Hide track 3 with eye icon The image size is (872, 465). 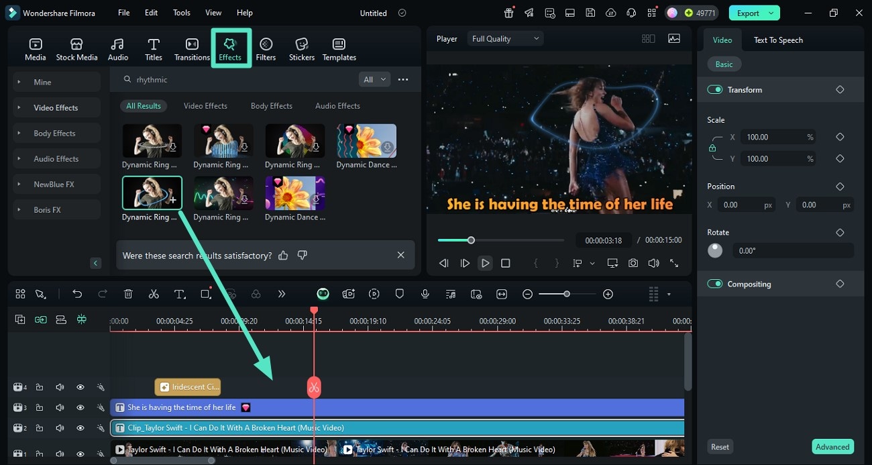pyautogui.click(x=80, y=407)
